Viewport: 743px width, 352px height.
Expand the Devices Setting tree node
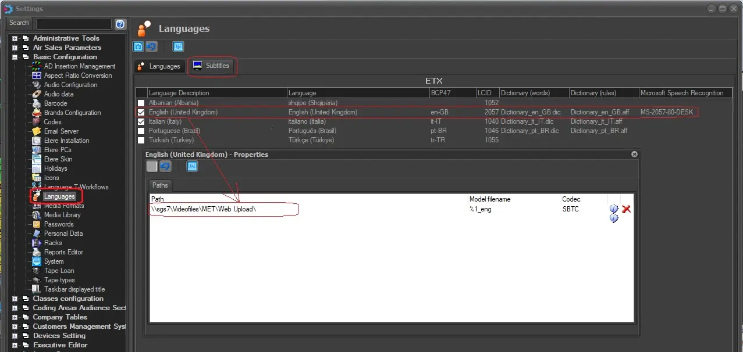15,336
